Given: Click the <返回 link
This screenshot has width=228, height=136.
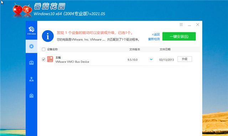Looking at the screenshot, I should [x=156, y=34].
